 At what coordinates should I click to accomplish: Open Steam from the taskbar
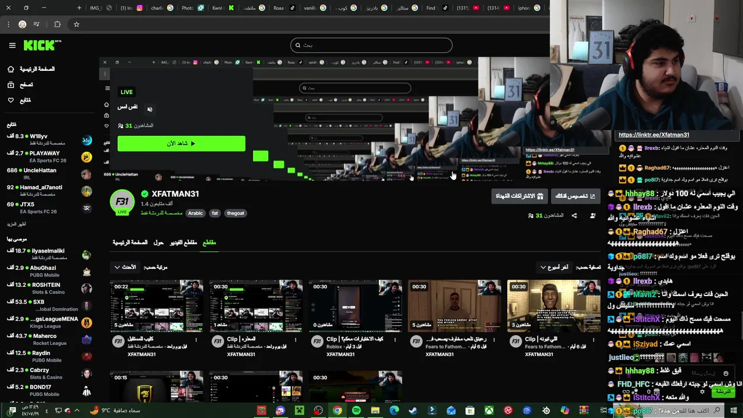[413, 410]
